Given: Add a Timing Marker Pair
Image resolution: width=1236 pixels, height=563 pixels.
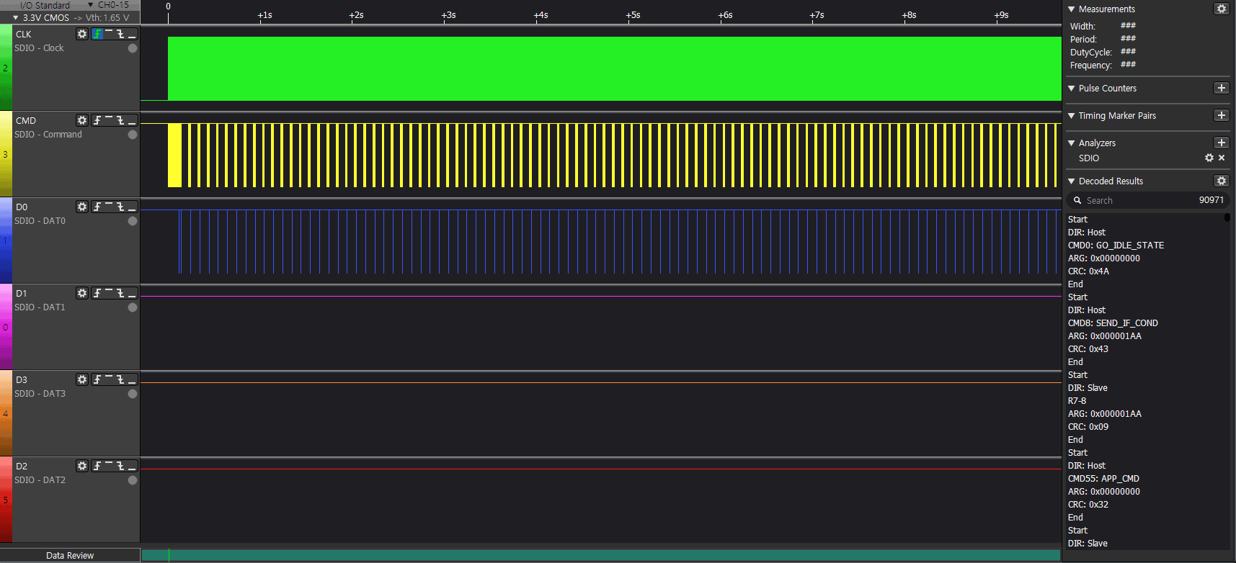Looking at the screenshot, I should [x=1221, y=115].
